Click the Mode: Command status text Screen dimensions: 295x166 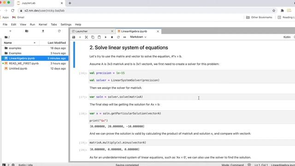click(232, 165)
